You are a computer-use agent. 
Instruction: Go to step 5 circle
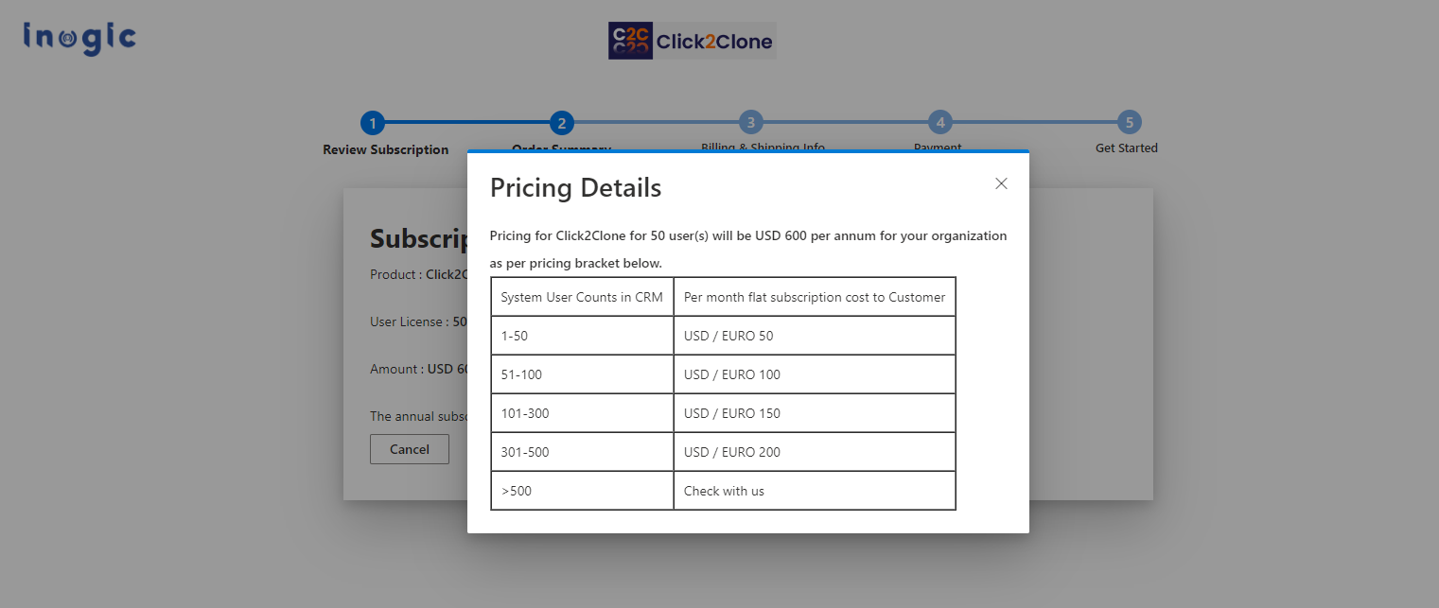coord(1129,122)
